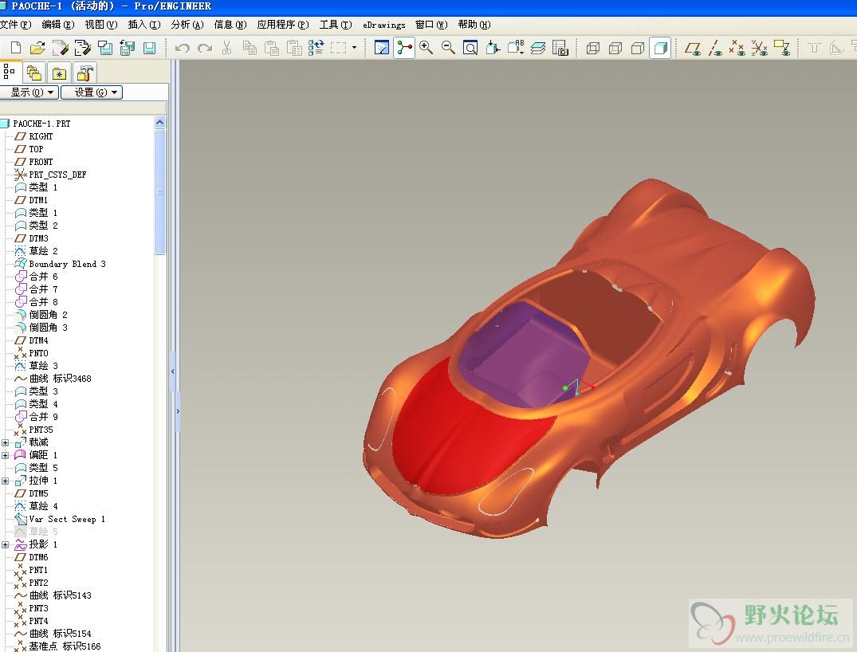Image resolution: width=857 pixels, height=652 pixels.
Task: Toggle datum points visibility
Action: (737, 48)
